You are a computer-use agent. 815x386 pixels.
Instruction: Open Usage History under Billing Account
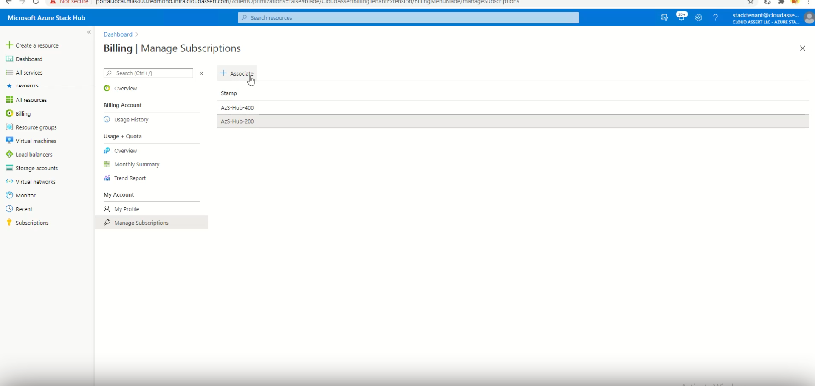click(131, 120)
